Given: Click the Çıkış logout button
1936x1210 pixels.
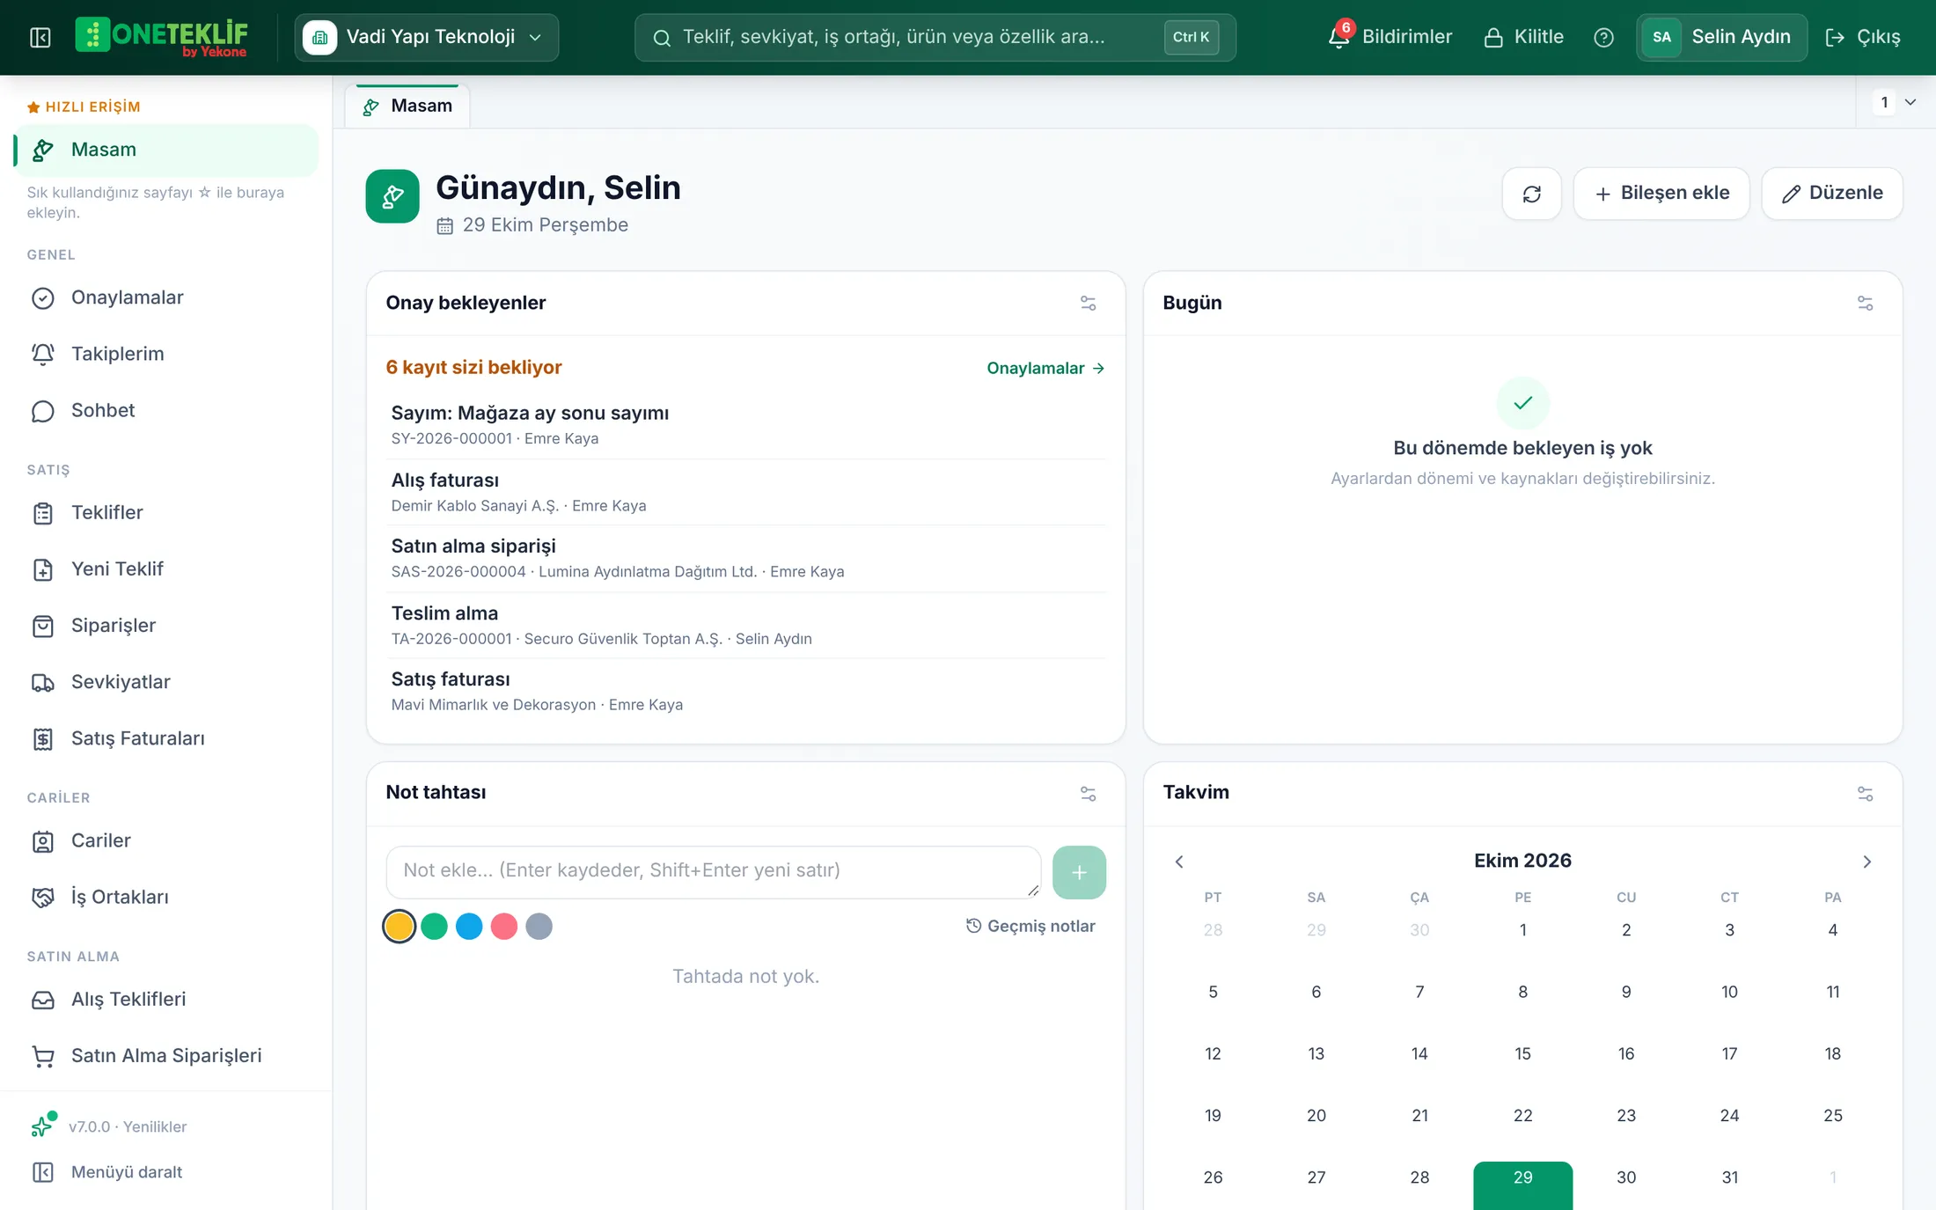Looking at the screenshot, I should click(1863, 37).
